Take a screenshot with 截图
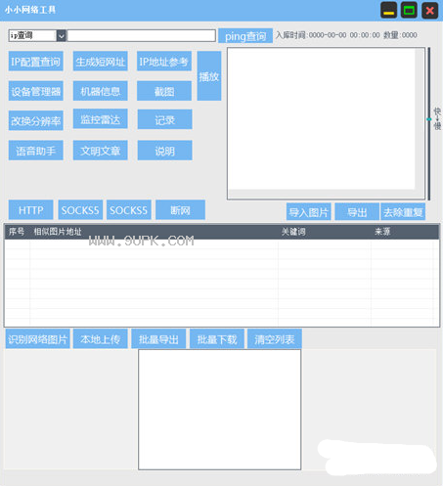Screen dimensions: 443x486 (164, 91)
